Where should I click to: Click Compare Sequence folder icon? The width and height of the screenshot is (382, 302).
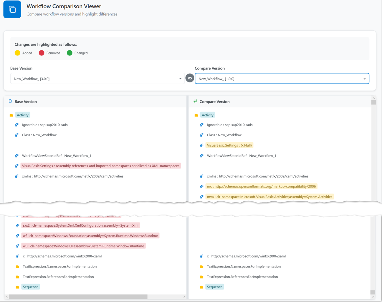pyautogui.click(x=201, y=287)
